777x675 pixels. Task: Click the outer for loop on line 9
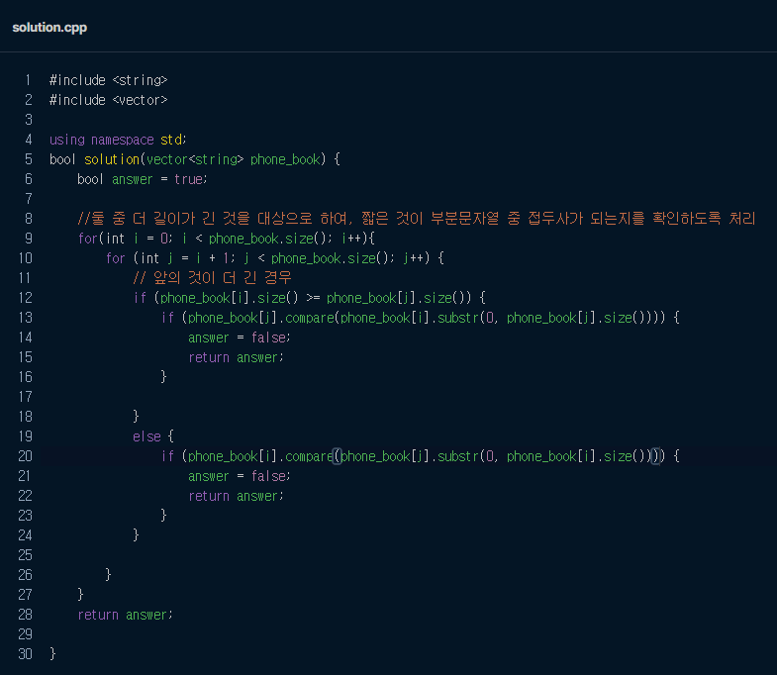coord(226,239)
